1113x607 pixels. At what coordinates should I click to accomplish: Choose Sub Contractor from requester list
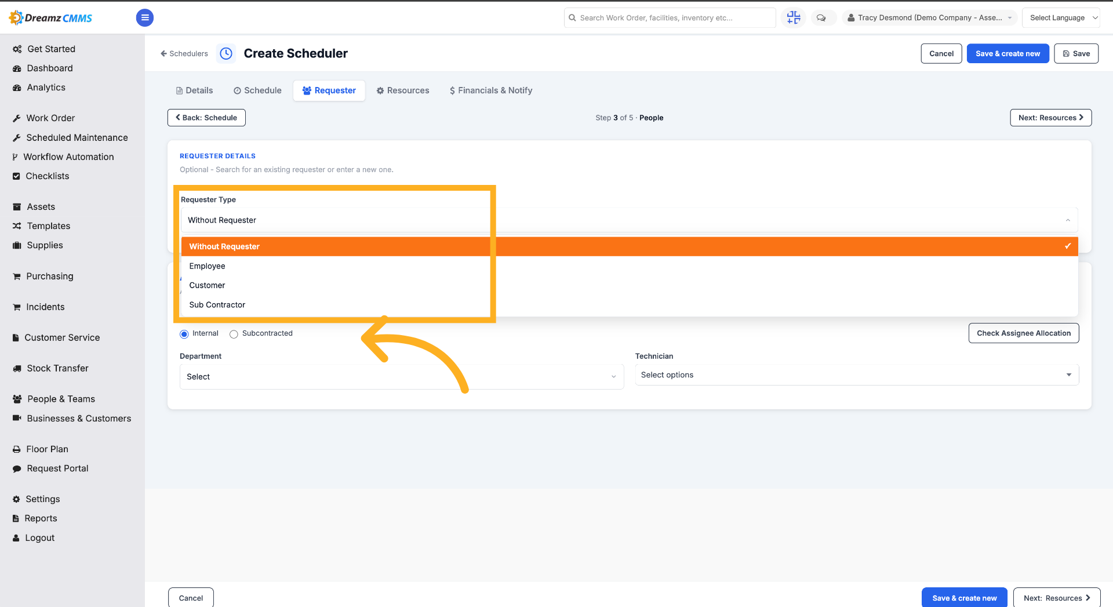pyautogui.click(x=629, y=305)
